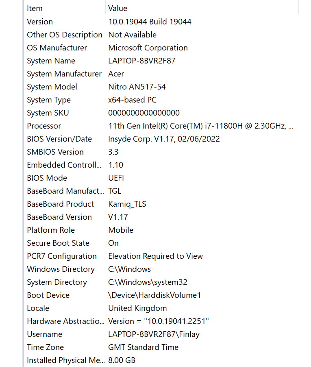Click the Item column header
Screen dimensions: 311x367
[x=65, y=8]
